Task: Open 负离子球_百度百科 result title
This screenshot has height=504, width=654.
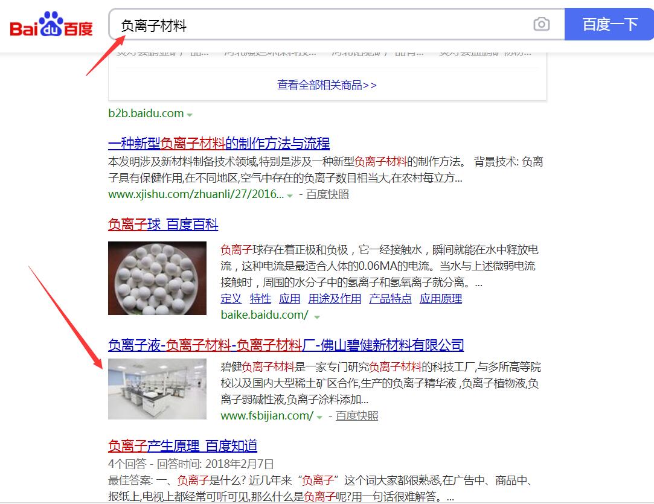Action: [x=163, y=225]
